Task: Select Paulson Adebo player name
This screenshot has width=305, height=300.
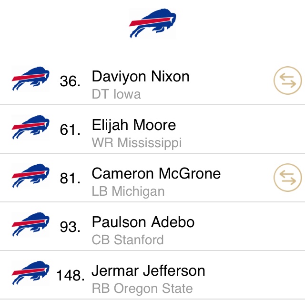Action: [x=143, y=222]
